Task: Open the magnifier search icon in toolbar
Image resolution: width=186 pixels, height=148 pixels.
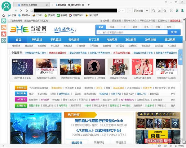Action: [x=154, y=10]
